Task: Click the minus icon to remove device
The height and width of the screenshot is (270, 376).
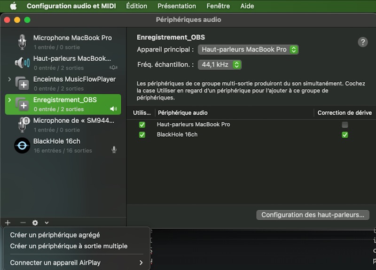Action: click(23, 223)
